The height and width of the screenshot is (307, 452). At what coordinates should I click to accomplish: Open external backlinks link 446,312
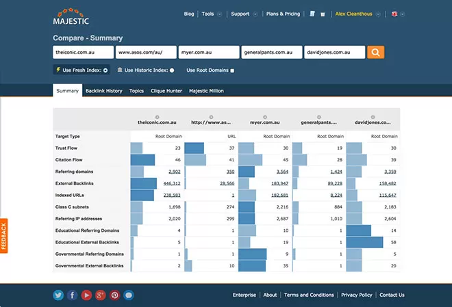(172, 183)
